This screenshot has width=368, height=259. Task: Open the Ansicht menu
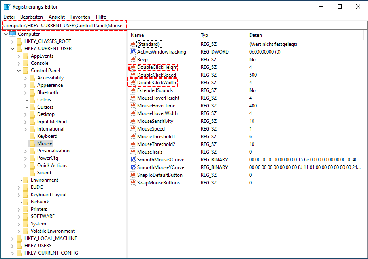click(57, 17)
